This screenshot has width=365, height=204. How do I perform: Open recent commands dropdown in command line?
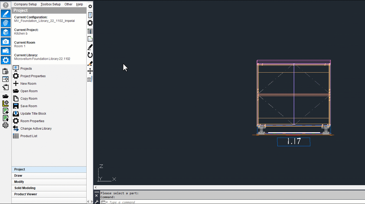(x=107, y=202)
